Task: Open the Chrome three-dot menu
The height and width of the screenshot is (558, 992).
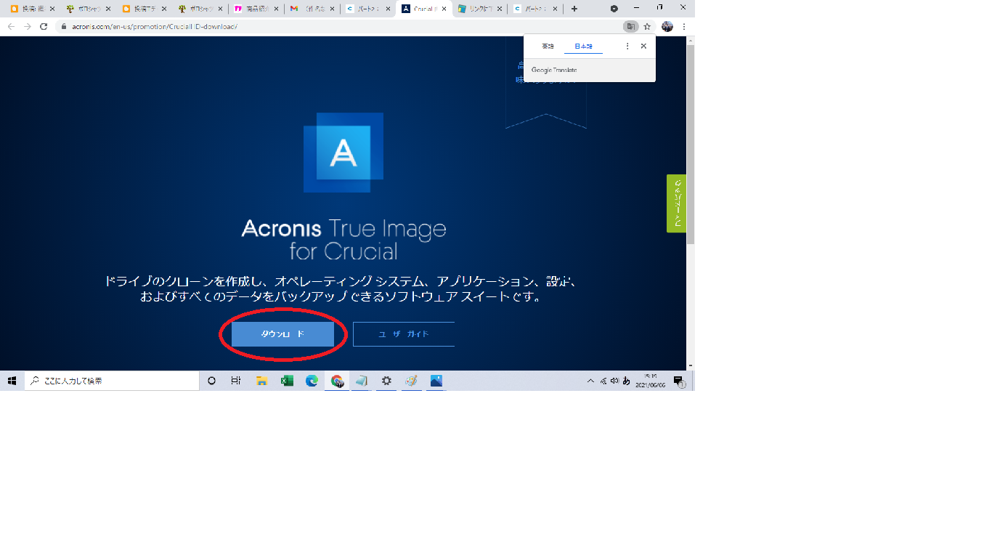Action: pos(684,26)
